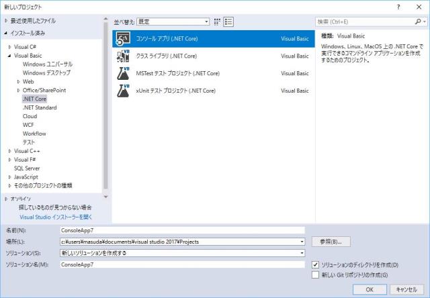
Task: Click the project name input field
Action: tap(183, 230)
